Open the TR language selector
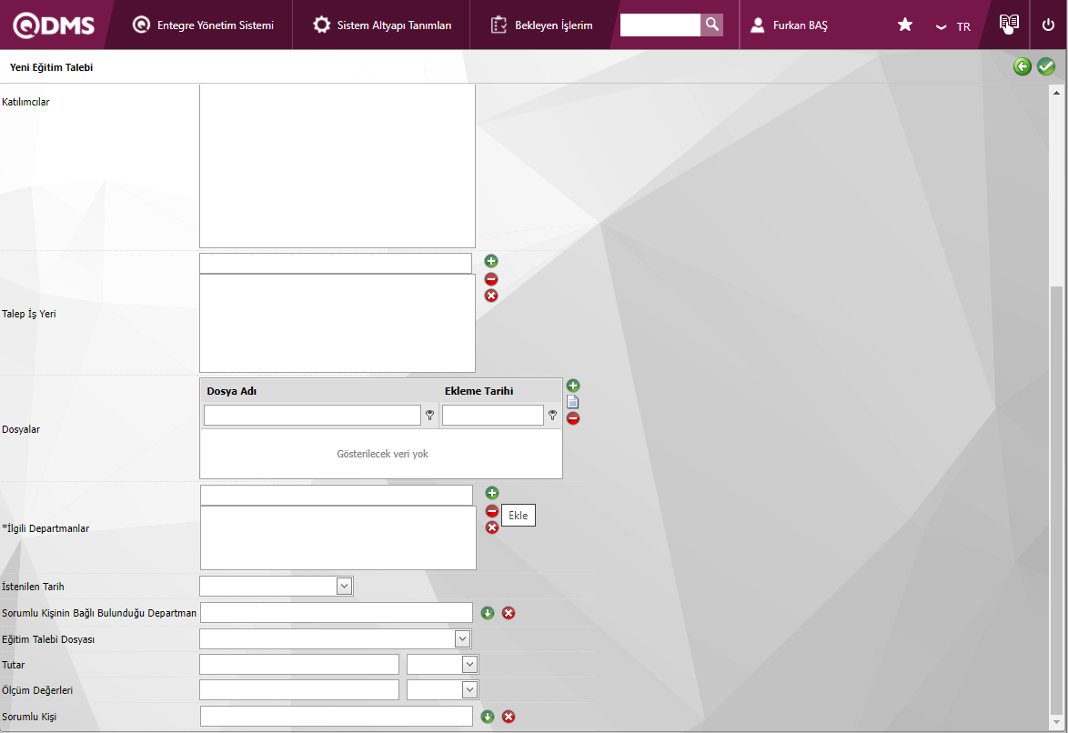The height and width of the screenshot is (733, 1068). click(953, 26)
